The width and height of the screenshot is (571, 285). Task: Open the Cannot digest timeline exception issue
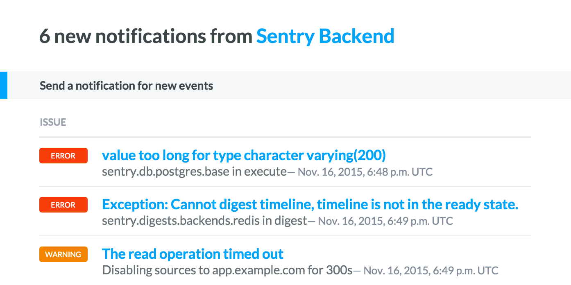310,204
